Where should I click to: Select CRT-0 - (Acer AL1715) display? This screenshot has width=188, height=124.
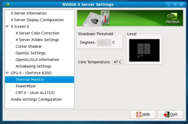[x=35, y=93]
